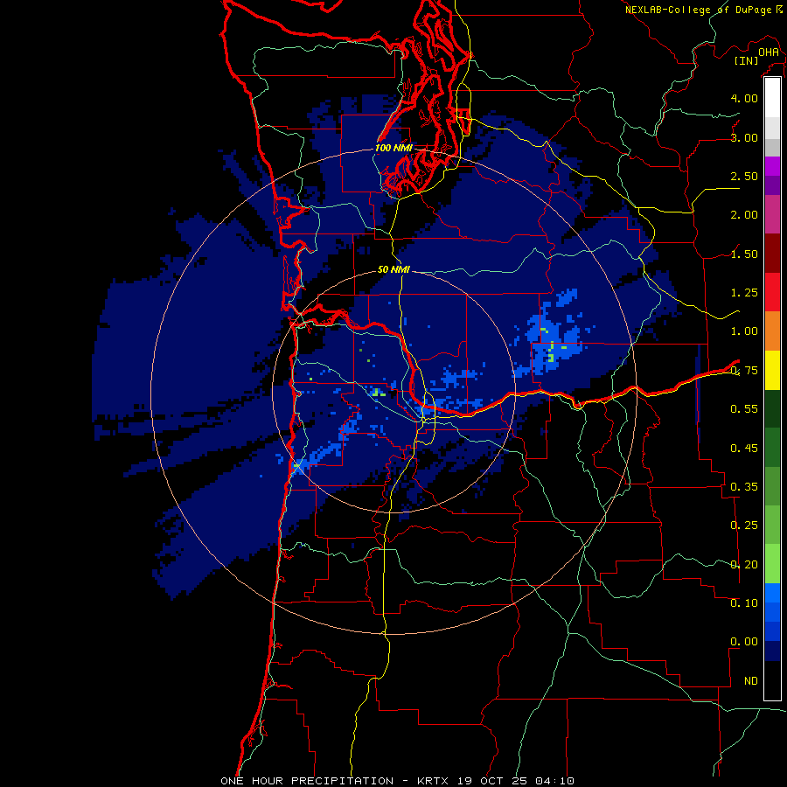Click the 1.50 legend value
Image resolution: width=787 pixels, height=787 pixels.
(744, 254)
